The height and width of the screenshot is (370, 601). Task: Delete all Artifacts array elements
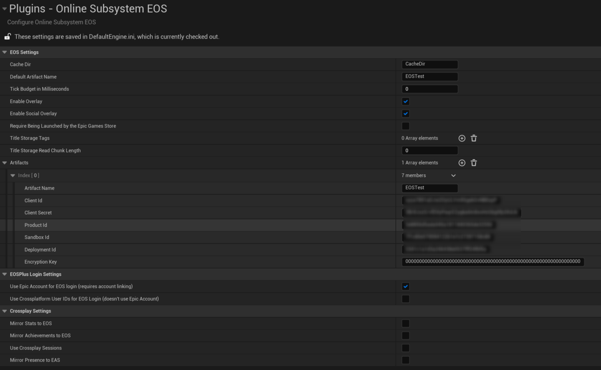pos(474,163)
